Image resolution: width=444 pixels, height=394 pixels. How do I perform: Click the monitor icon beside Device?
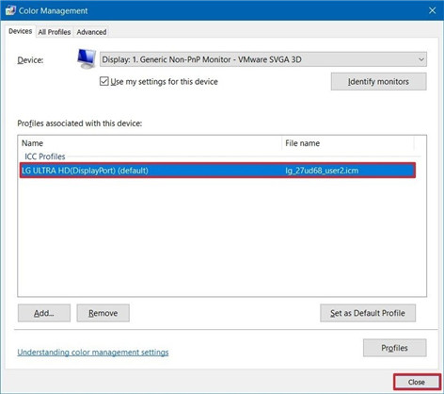tap(87, 58)
